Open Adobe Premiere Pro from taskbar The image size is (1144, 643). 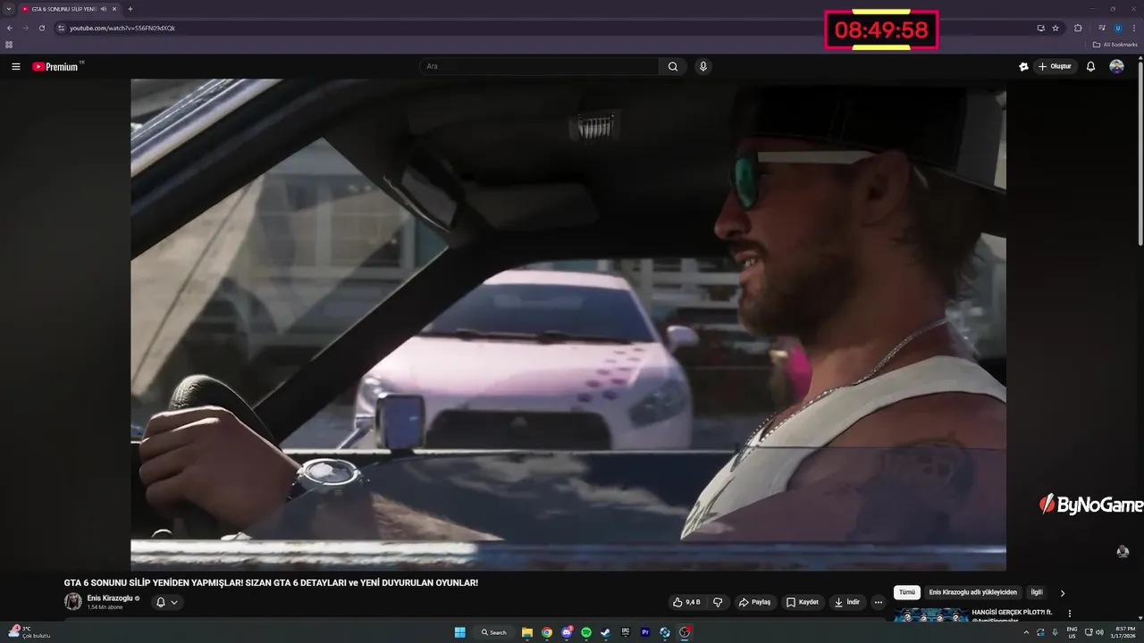click(645, 632)
